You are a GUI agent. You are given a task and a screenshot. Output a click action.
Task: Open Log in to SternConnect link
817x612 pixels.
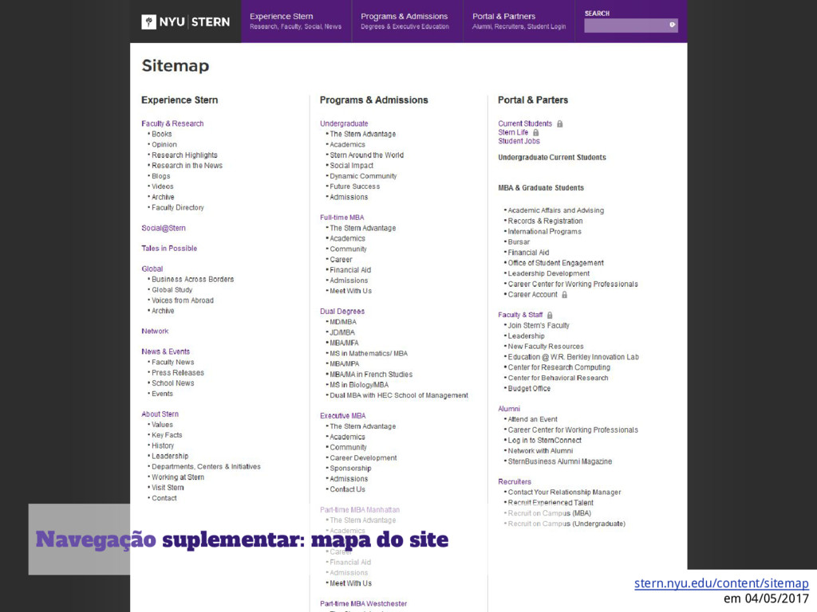[545, 440]
